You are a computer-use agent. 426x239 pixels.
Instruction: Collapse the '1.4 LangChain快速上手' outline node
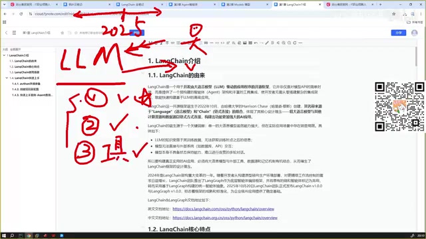pos(7,78)
